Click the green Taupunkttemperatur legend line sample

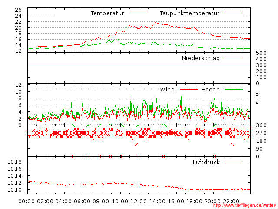tap(234, 13)
